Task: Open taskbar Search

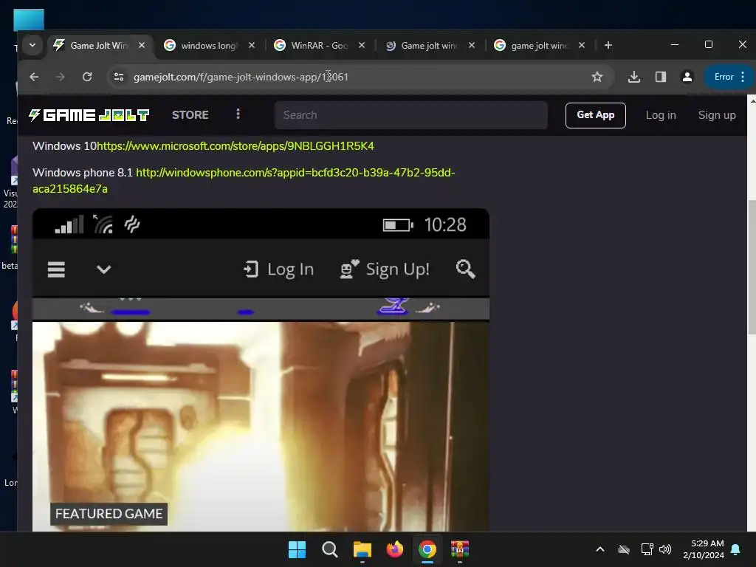Action: click(x=330, y=549)
